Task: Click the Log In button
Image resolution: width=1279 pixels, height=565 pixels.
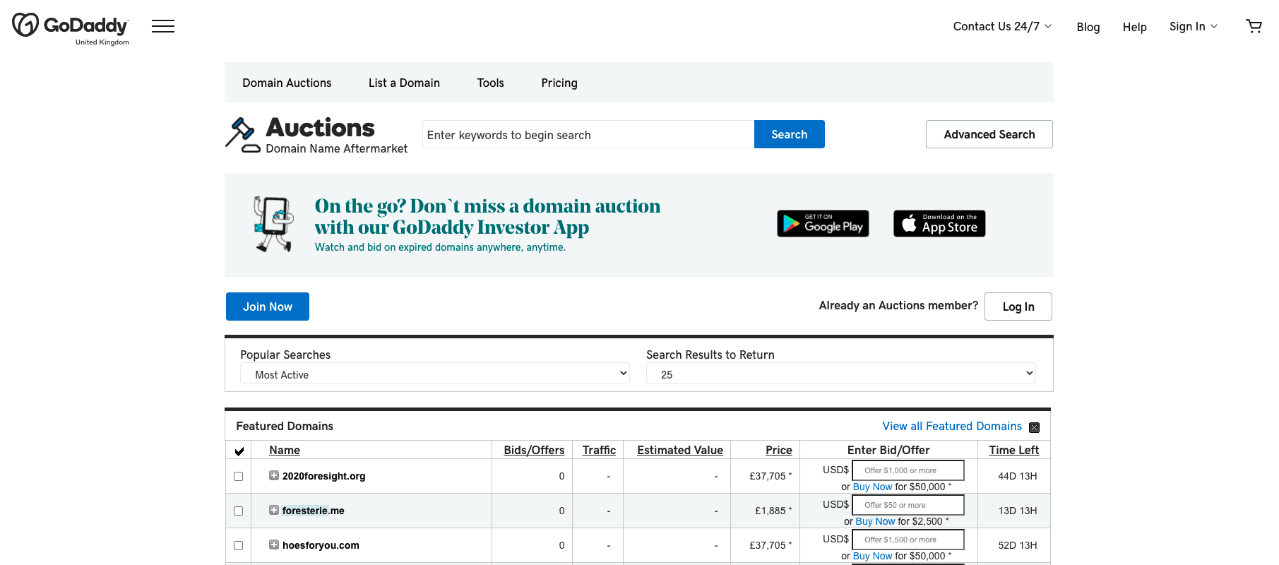Action: point(1018,307)
